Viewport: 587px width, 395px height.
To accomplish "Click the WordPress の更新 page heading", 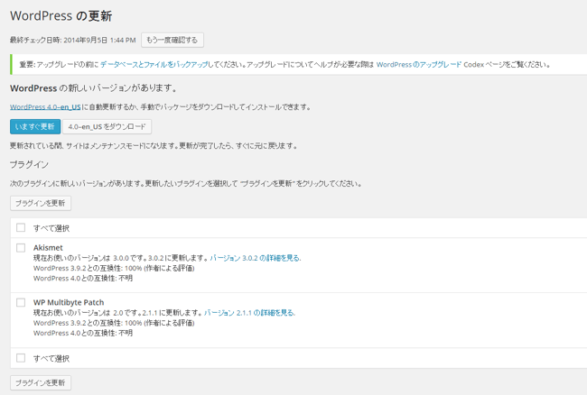I will (x=61, y=16).
